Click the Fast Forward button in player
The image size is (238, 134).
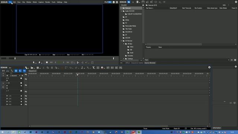tap(68, 63)
